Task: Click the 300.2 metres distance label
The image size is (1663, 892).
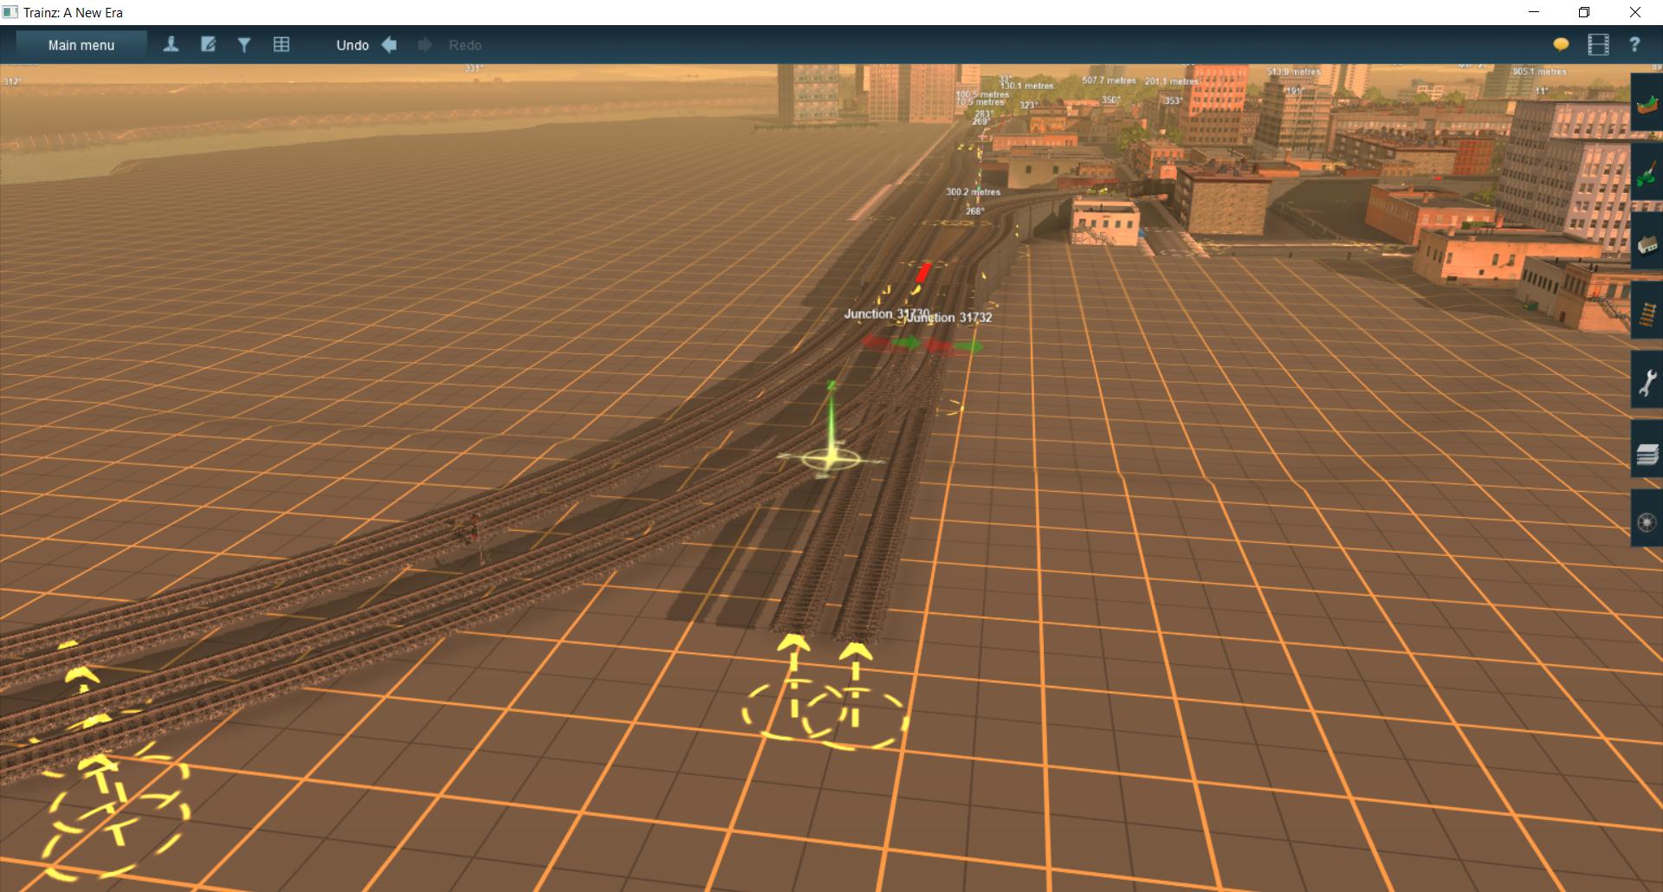Action: pyautogui.click(x=973, y=191)
